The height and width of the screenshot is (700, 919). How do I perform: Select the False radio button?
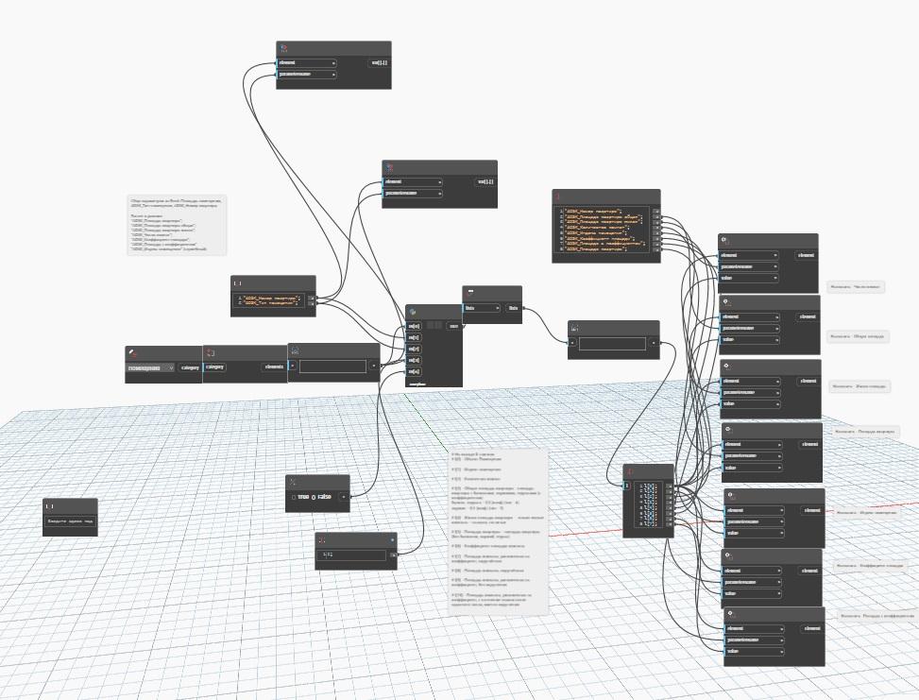tap(313, 496)
